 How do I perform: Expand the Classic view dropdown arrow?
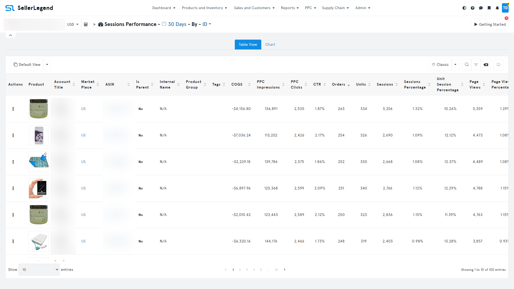pyautogui.click(x=455, y=64)
